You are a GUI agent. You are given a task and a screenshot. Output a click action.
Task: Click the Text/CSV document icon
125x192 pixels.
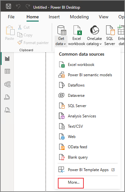[62, 126]
